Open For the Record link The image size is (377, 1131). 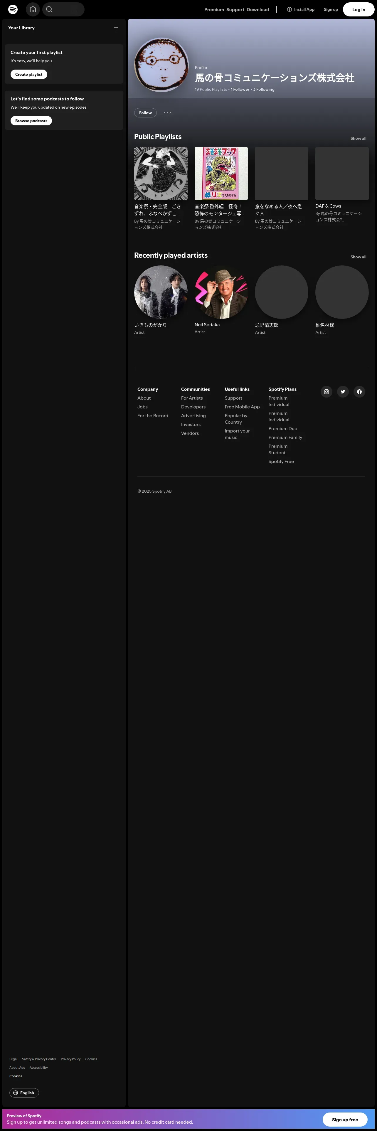[153, 416]
